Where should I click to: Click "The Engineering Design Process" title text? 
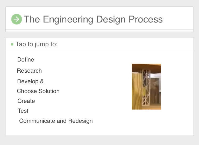tap(93, 19)
